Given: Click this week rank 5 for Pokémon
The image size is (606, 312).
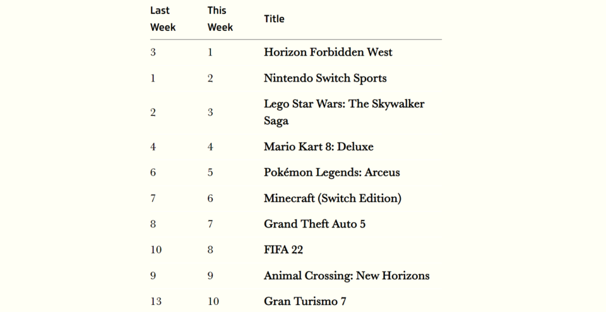Looking at the screenshot, I should [x=210, y=172].
